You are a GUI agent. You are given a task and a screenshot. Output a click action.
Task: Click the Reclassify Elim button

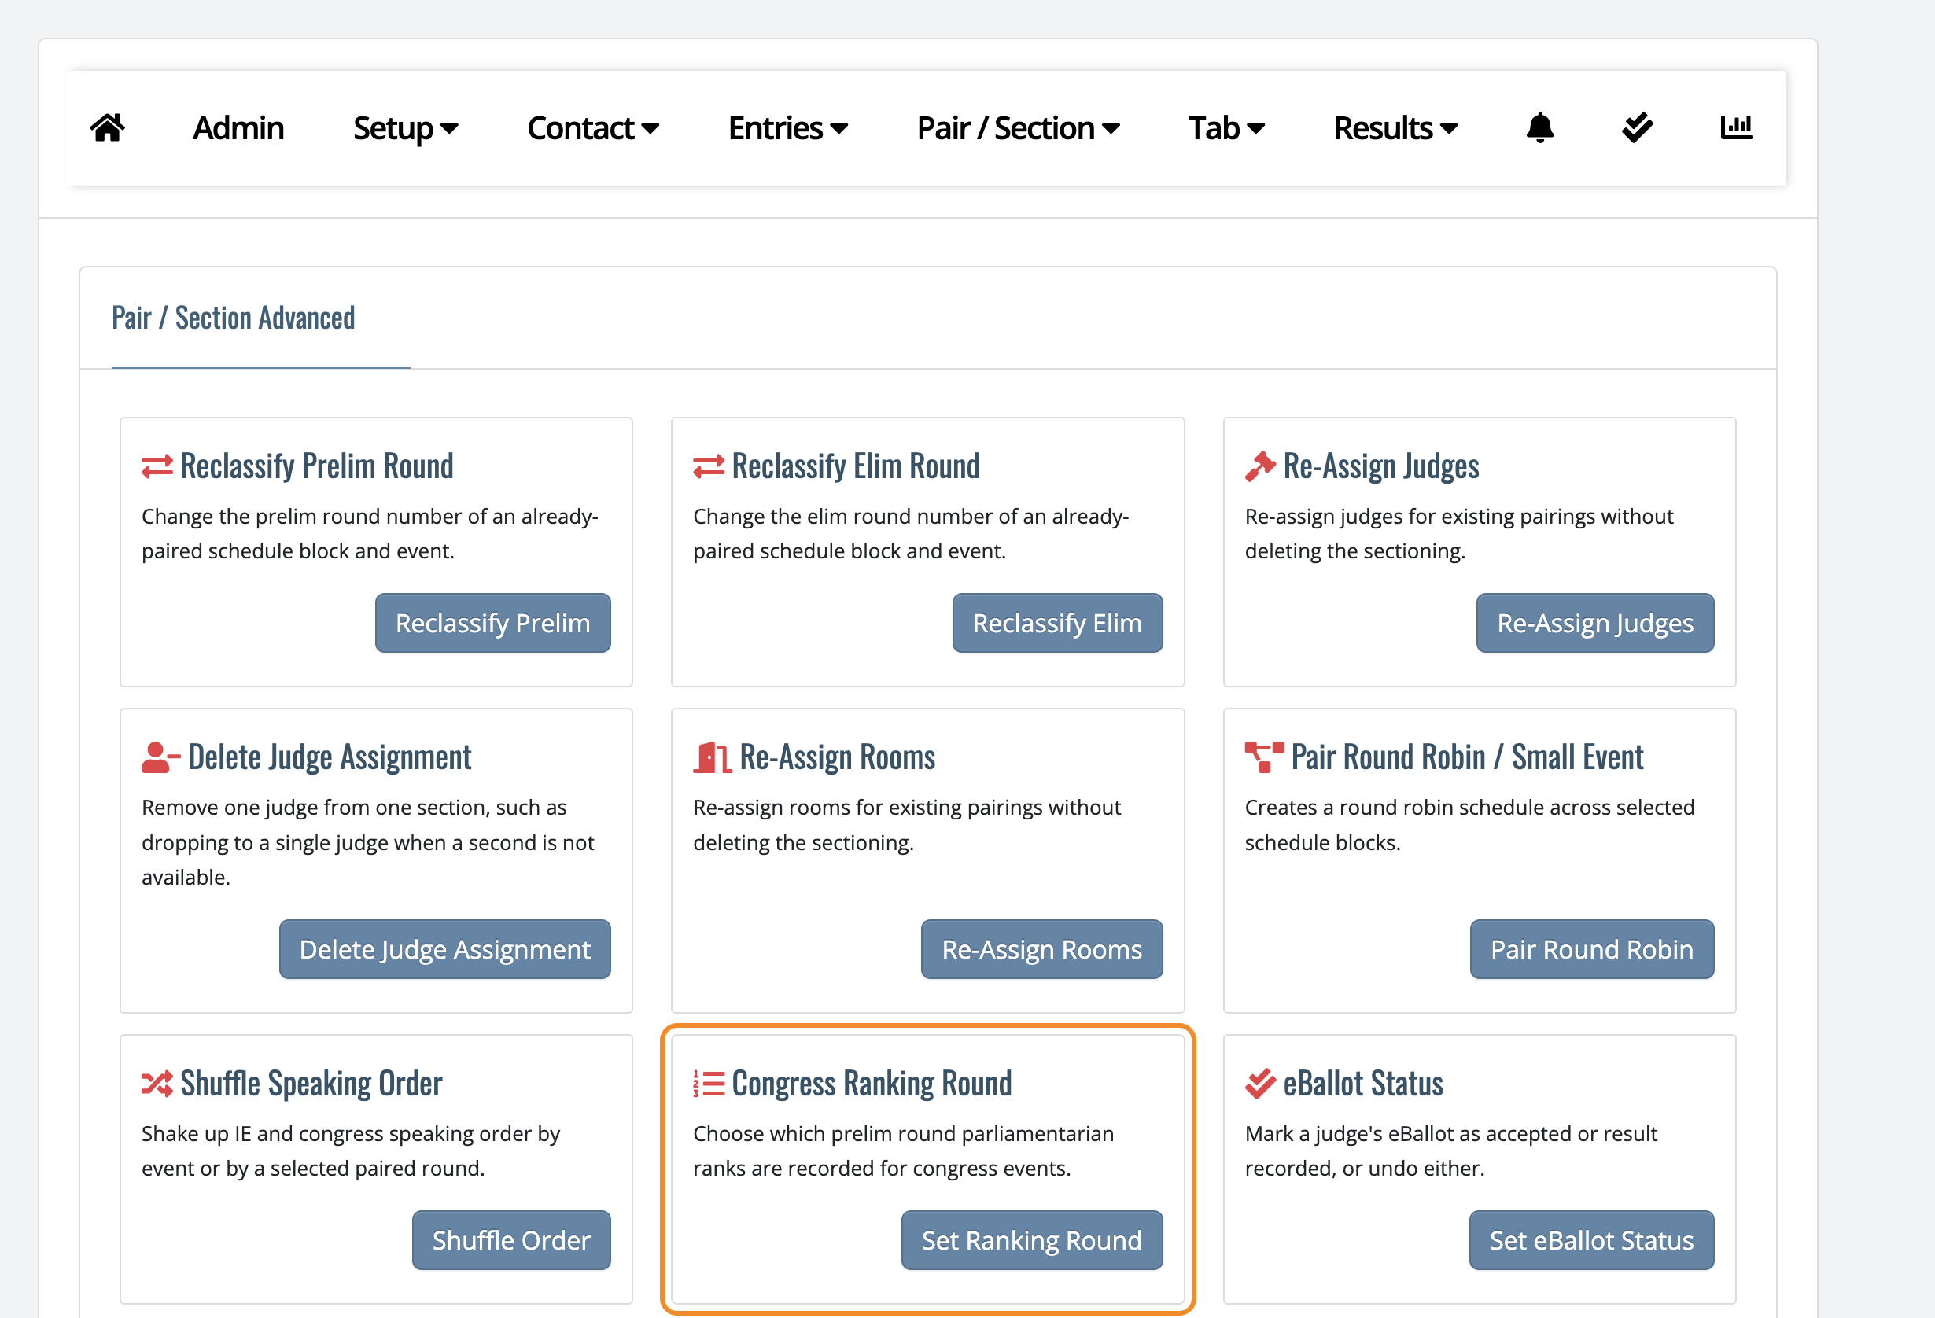[x=1057, y=623]
